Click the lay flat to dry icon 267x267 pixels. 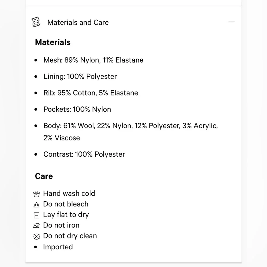point(37,215)
